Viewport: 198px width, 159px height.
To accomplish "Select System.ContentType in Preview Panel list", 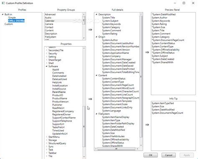I will pyautogui.click(x=162, y=46).
